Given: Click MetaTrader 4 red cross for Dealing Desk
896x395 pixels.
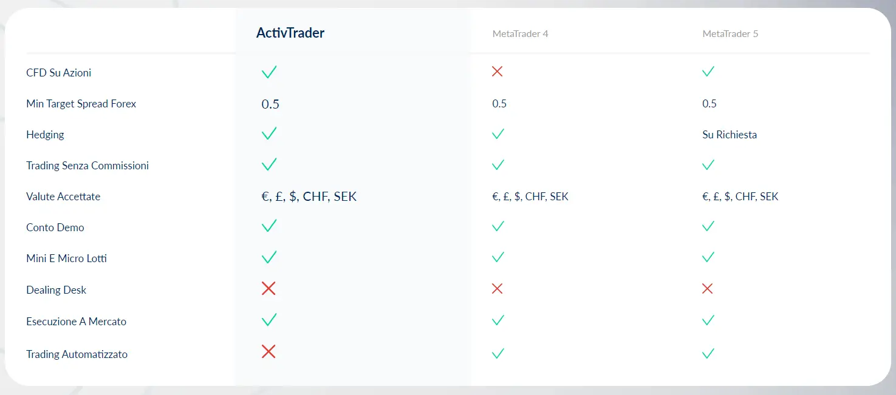Looking at the screenshot, I should coord(497,289).
